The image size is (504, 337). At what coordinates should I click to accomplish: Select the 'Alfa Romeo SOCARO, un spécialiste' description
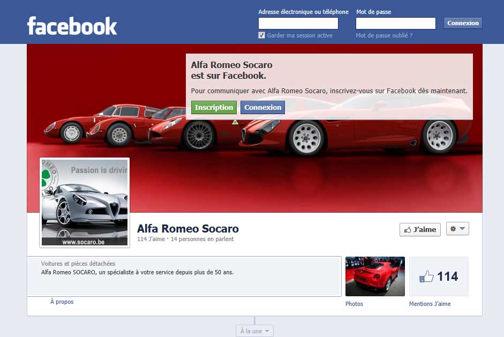tap(137, 272)
